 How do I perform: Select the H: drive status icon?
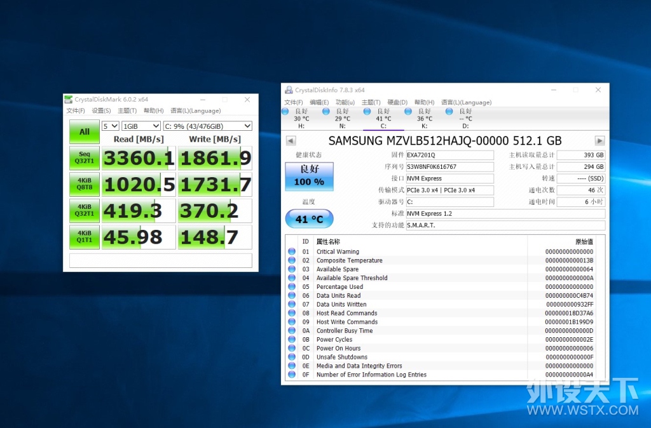285,111
